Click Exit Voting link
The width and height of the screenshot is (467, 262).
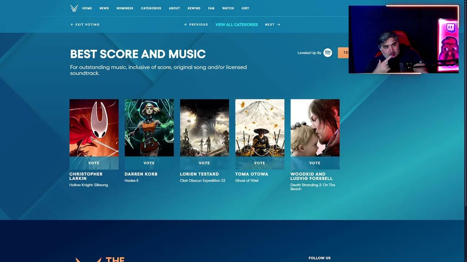(x=85, y=25)
